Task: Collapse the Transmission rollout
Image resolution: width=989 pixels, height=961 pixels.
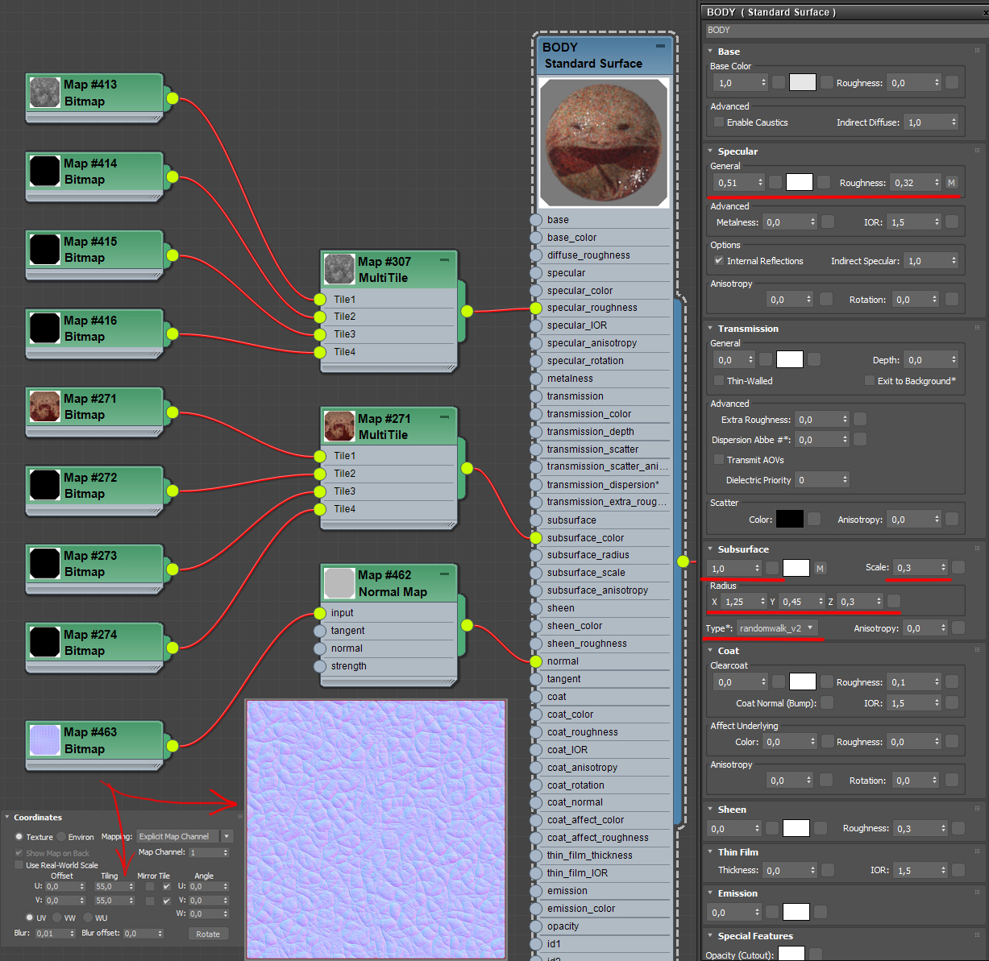Action: (x=710, y=329)
